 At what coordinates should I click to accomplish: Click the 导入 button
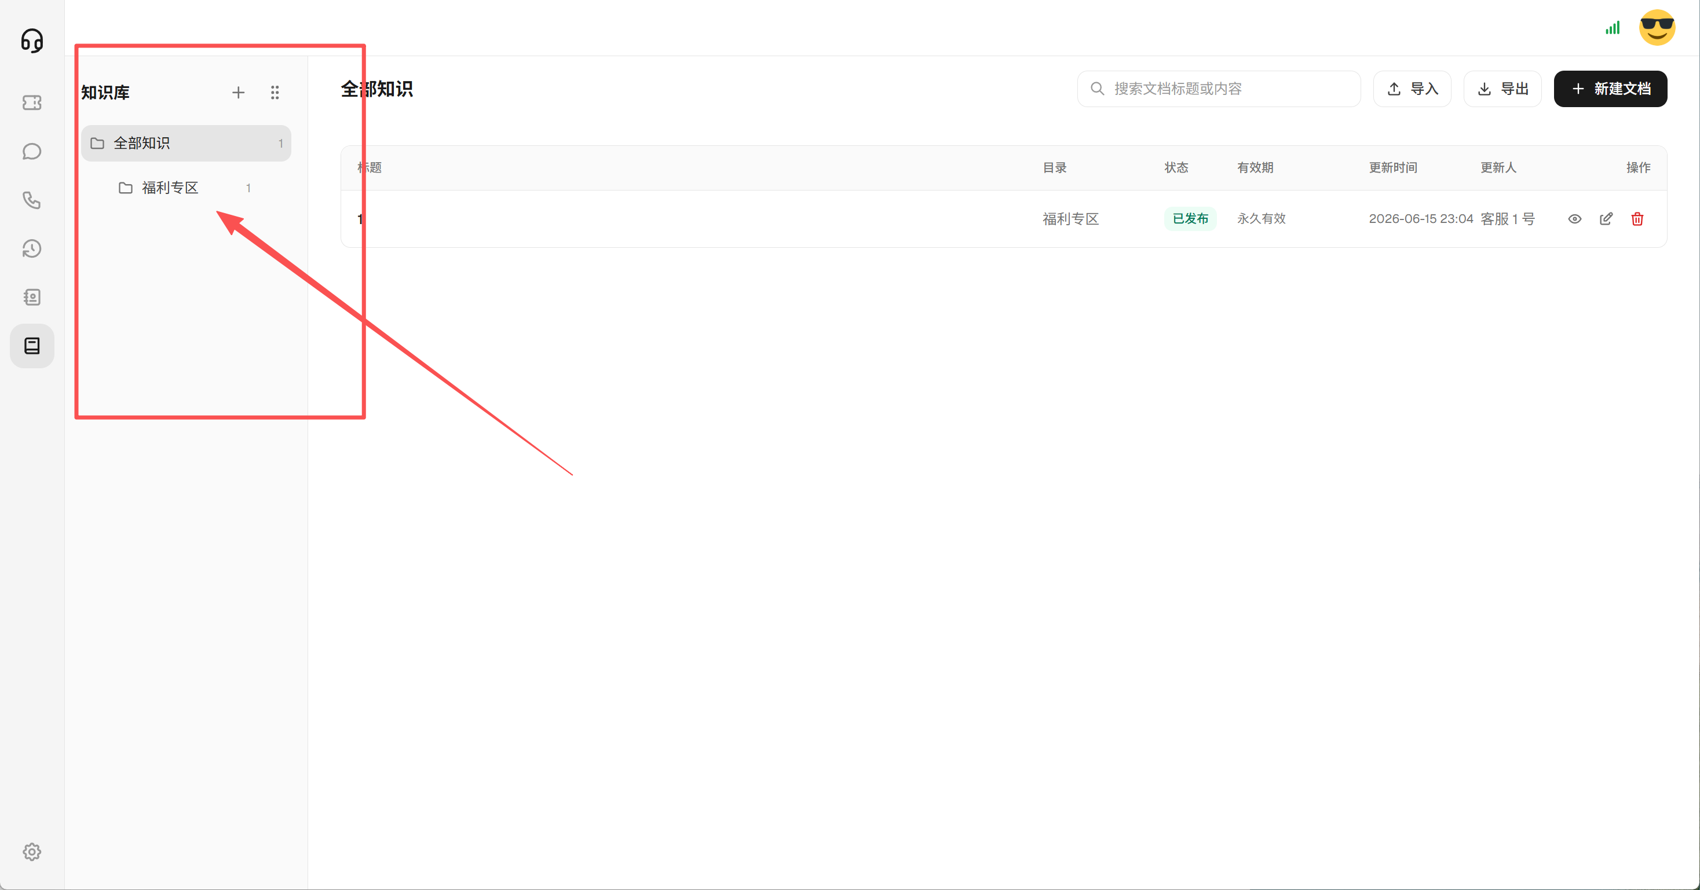(x=1412, y=89)
